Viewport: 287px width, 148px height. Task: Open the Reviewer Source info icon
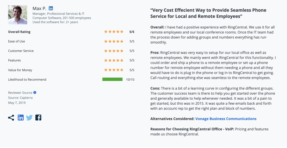point(35,93)
